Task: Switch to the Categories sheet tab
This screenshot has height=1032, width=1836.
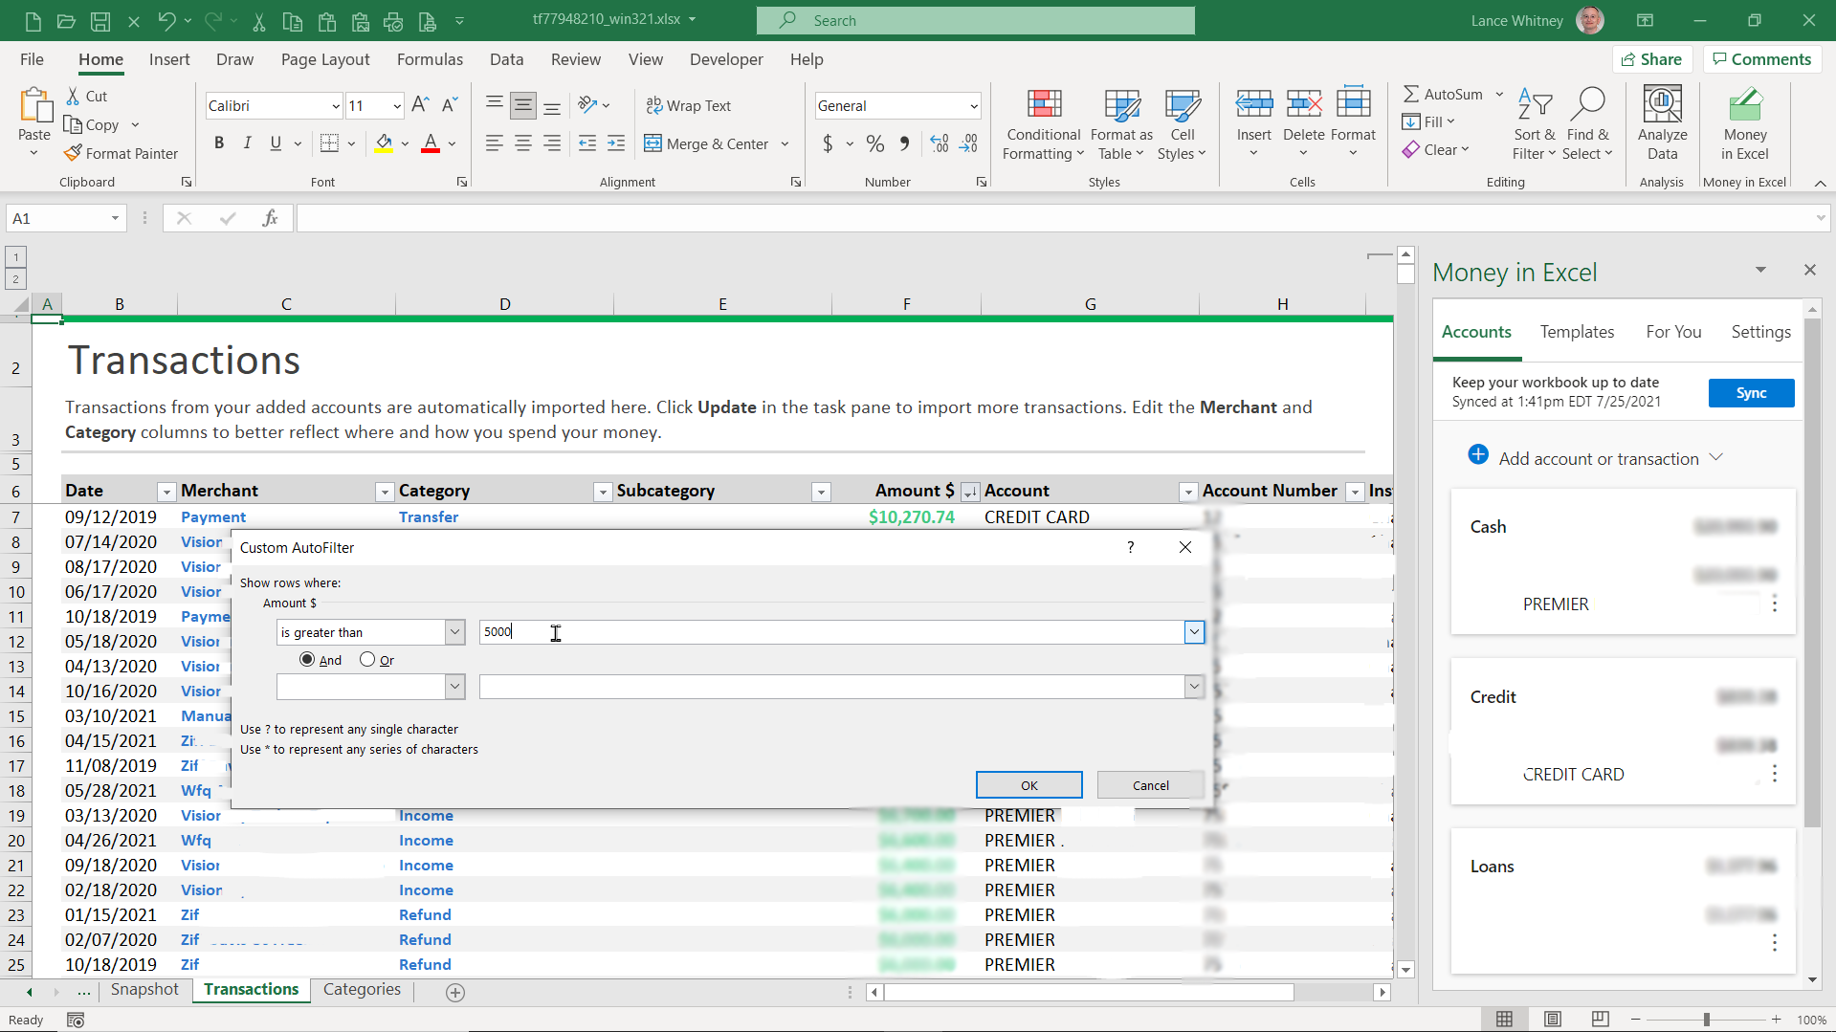Action: point(362,989)
